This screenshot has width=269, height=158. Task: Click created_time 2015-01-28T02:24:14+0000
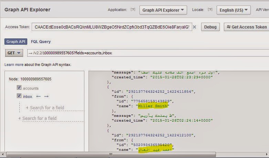(182, 120)
